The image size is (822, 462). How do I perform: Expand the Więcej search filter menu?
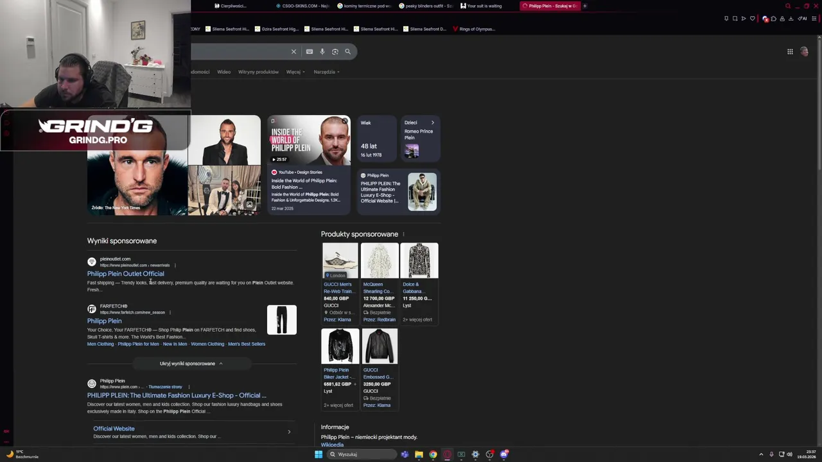pos(295,72)
